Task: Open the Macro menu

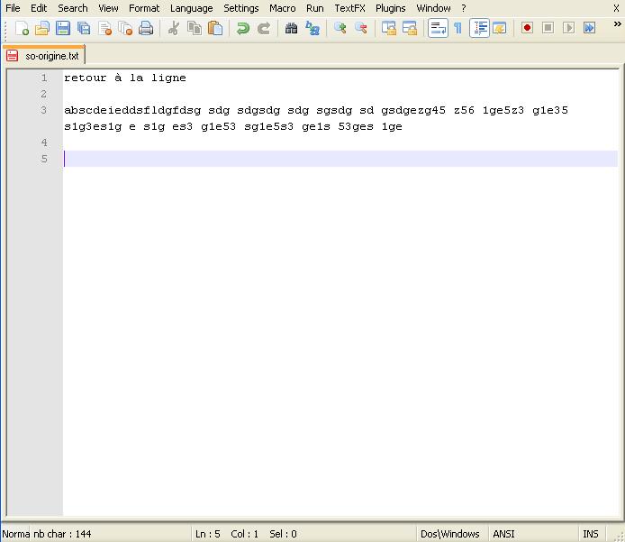Action: 282,8
